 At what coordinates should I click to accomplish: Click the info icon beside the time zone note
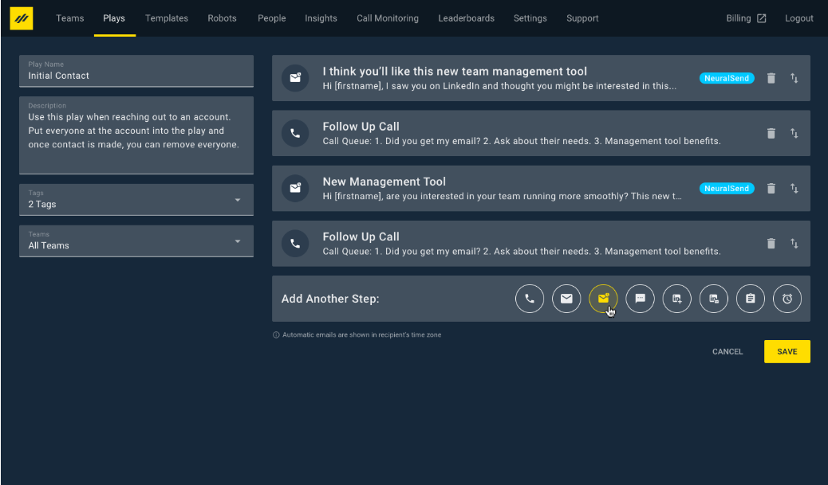tap(276, 334)
